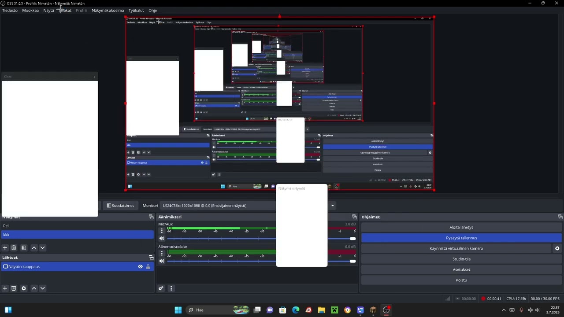Click microphone icon in system tray
Screen dimensions: 564x317
click(x=521, y=310)
